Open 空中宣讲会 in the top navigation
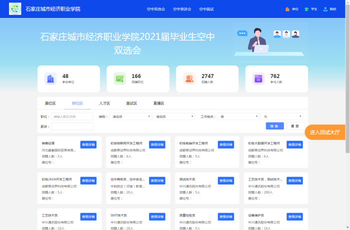 pos(182,9)
